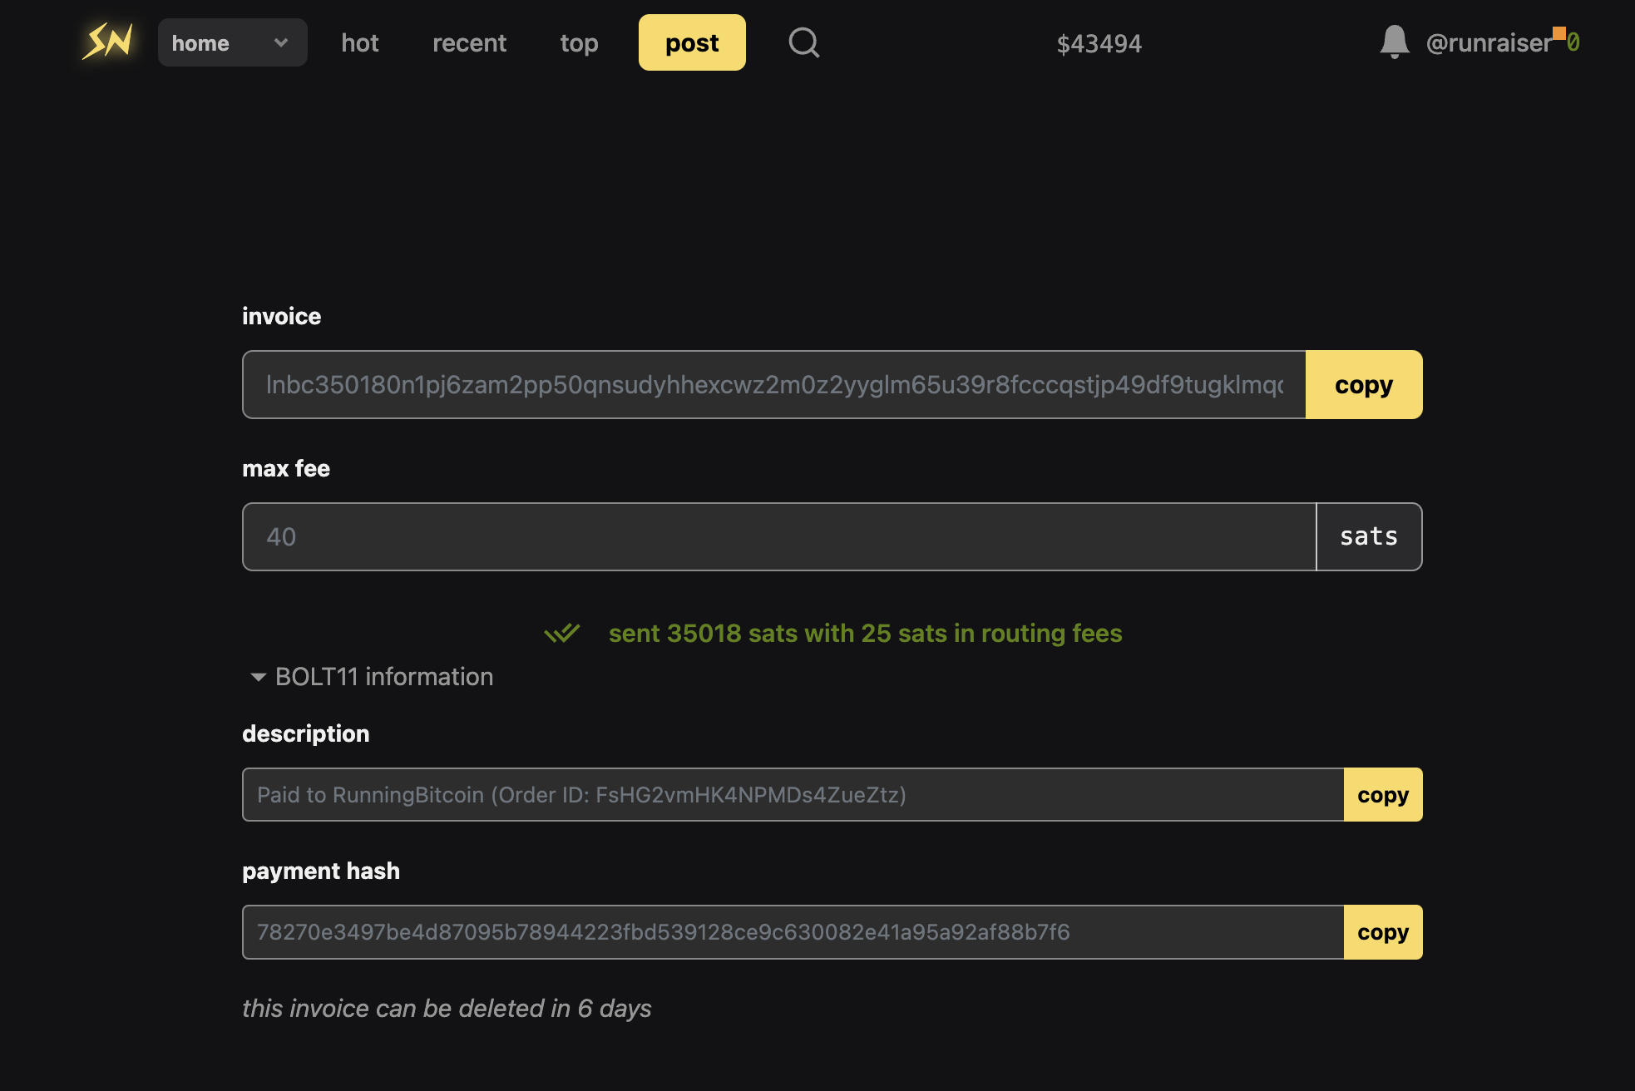The width and height of the screenshot is (1635, 1091).
Task: Copy the payment hash
Action: tap(1382, 932)
